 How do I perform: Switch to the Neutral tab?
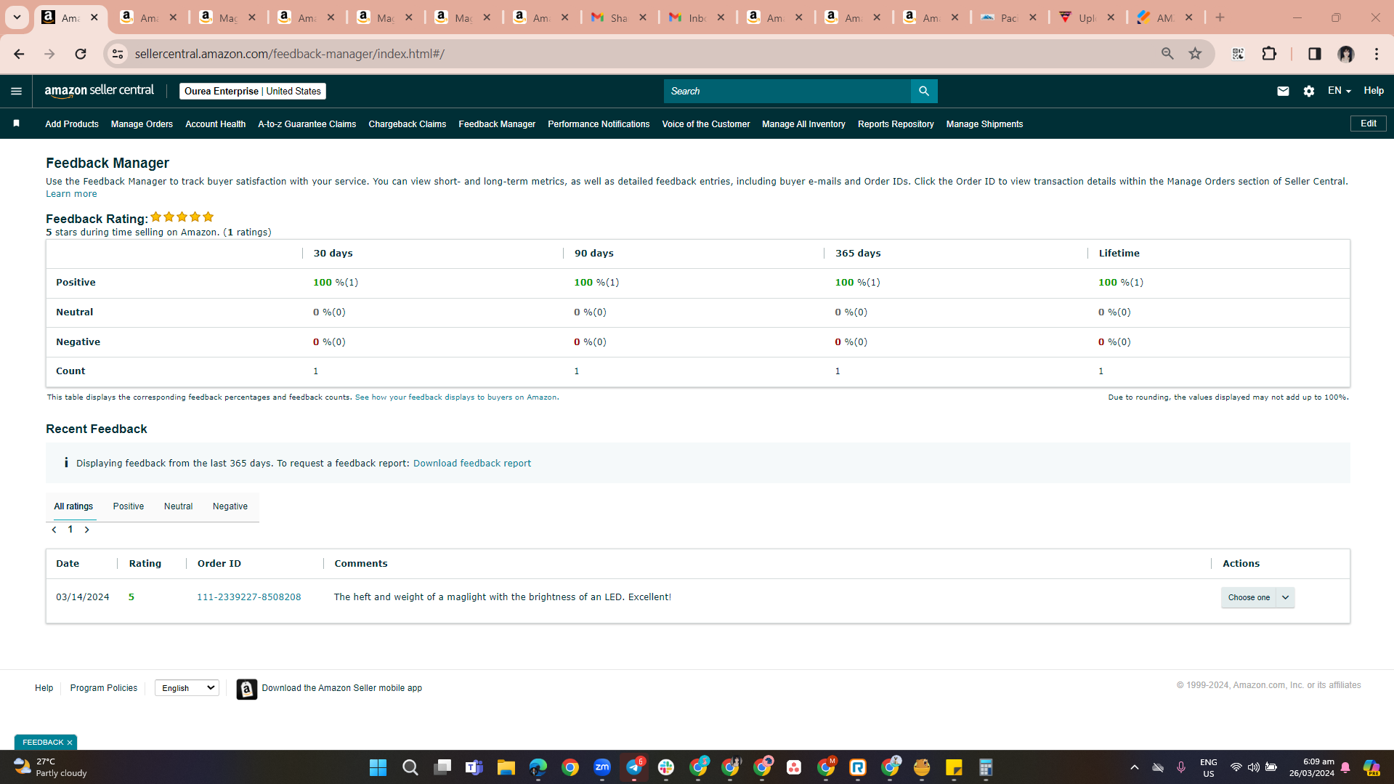pos(179,506)
